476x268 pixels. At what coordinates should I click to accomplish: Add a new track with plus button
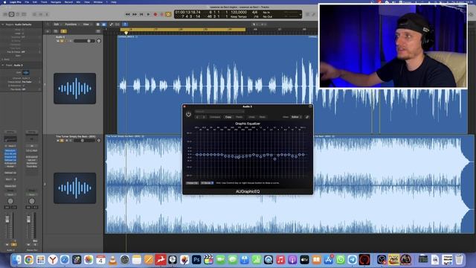48,31
